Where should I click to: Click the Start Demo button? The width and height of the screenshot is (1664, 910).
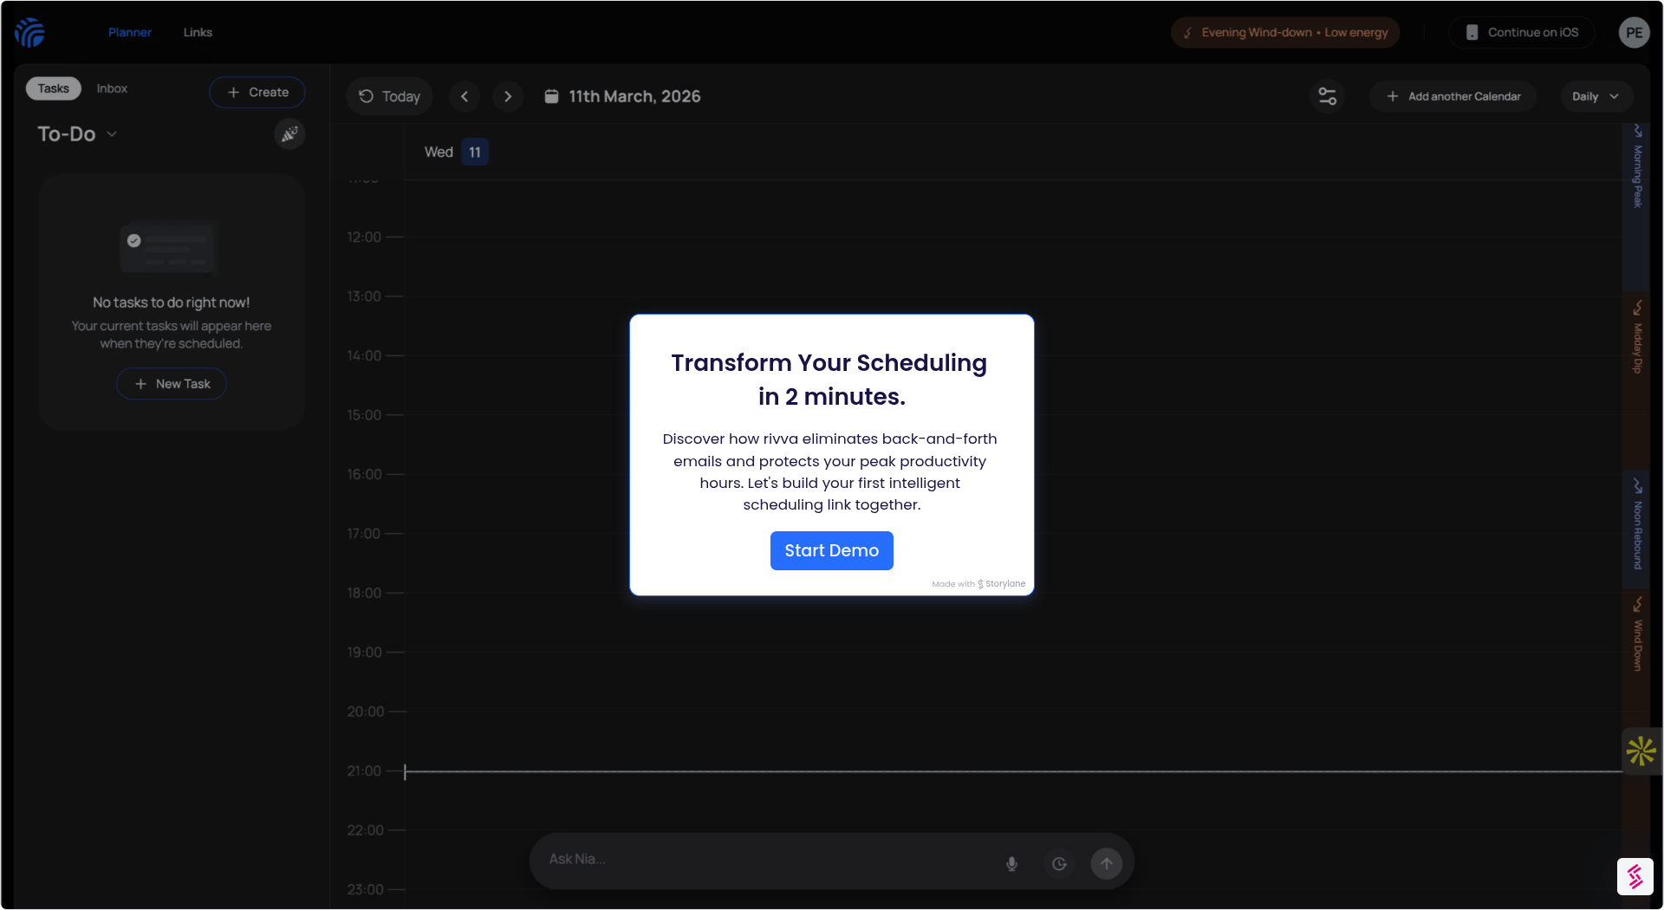[x=831, y=550]
